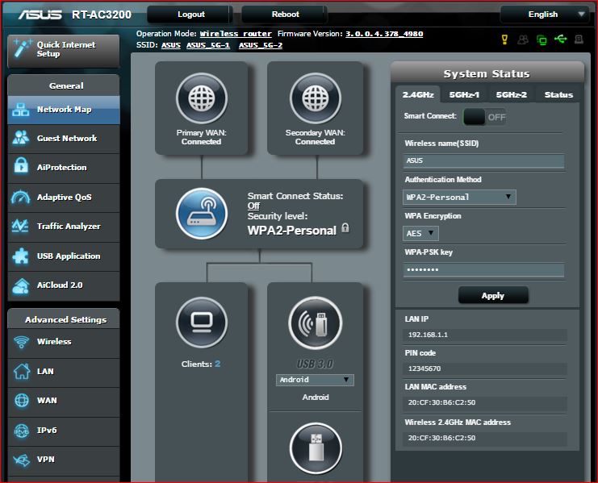This screenshot has width=598, height=483.
Task: Click the guest network status icon
Action: (523, 40)
